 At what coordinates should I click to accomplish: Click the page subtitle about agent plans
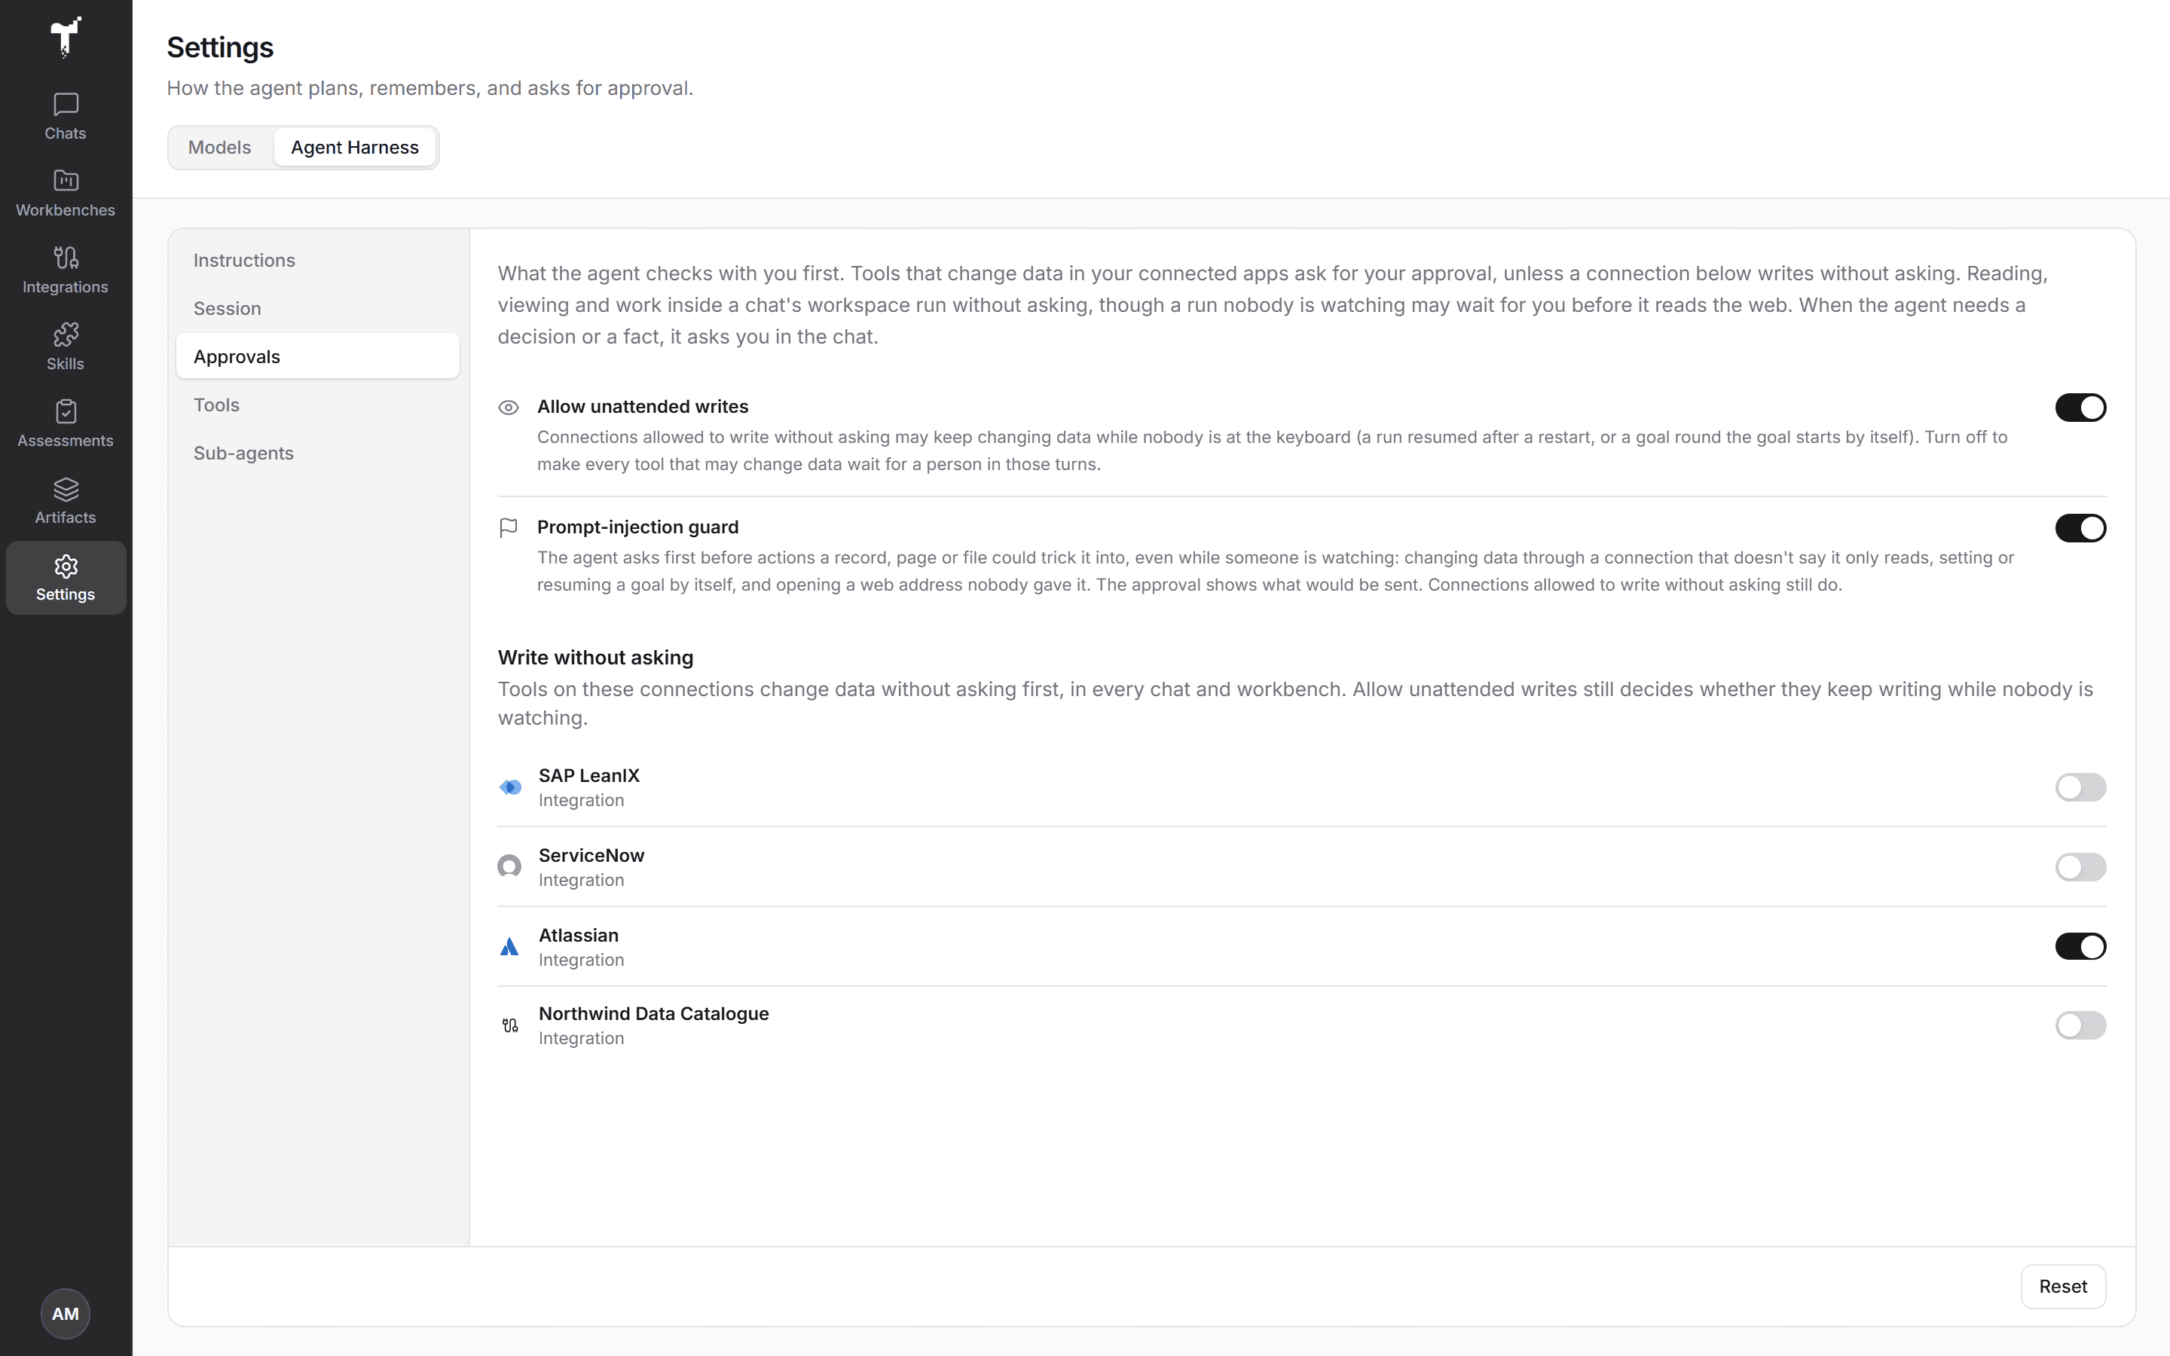tap(429, 88)
